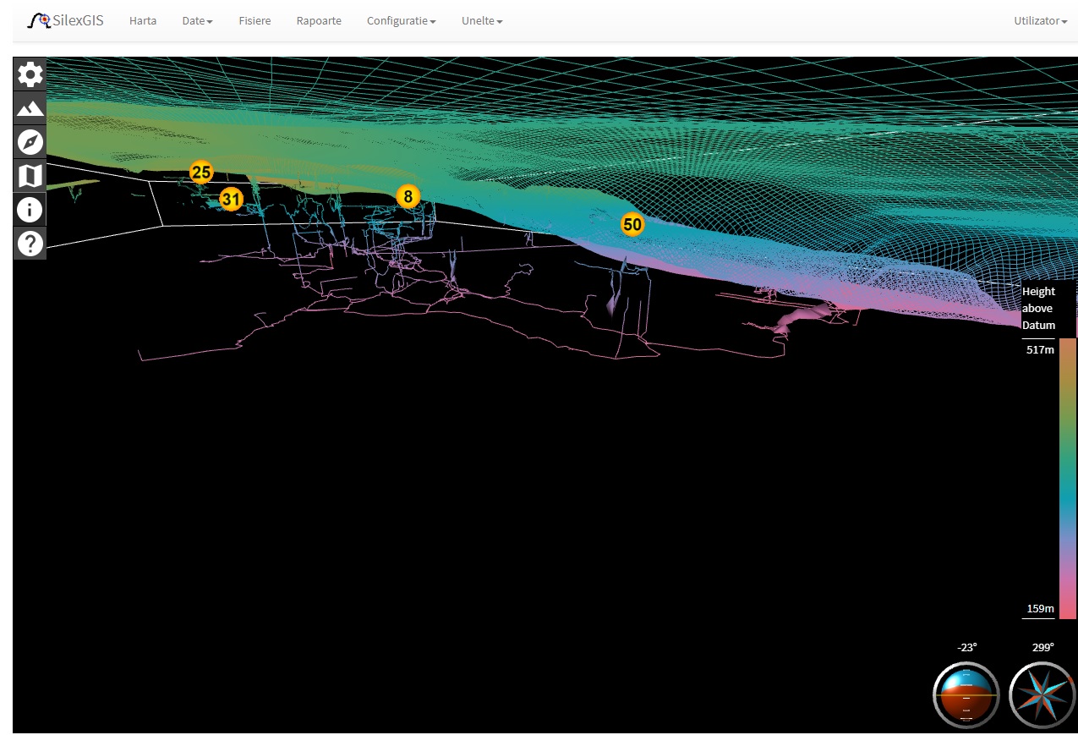The width and height of the screenshot is (1078, 735).
Task: Select the compass navigation icon
Action: click(x=30, y=142)
